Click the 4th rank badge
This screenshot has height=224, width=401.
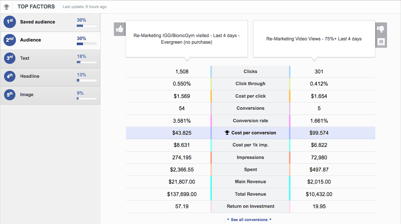[x=10, y=76]
